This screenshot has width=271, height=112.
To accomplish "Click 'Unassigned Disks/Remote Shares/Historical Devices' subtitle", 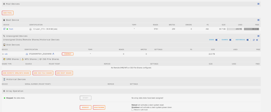I will coord(31,40).
